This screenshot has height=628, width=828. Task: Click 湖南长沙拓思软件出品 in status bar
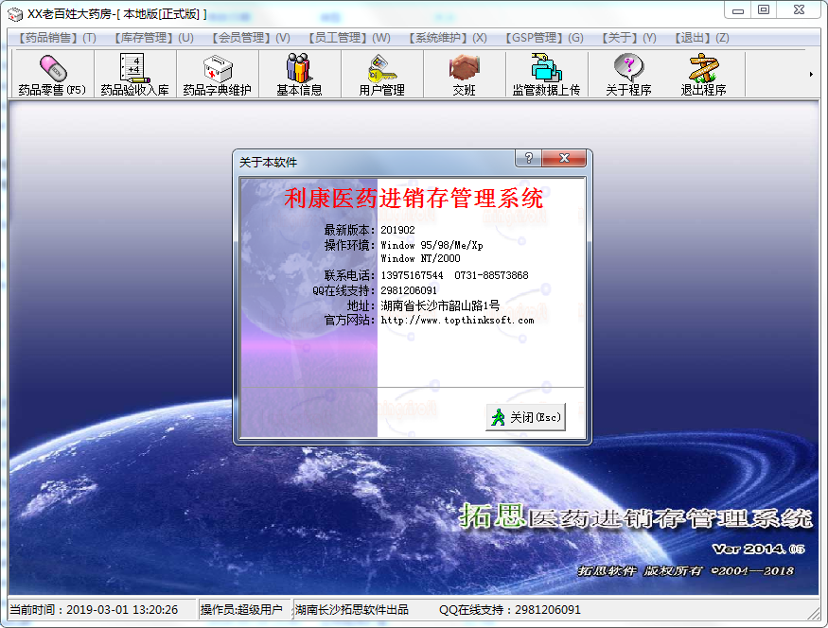(352, 610)
